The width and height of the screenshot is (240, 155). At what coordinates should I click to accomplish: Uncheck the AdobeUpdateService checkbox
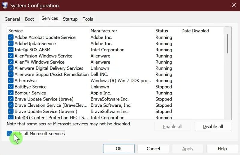tap(11, 43)
